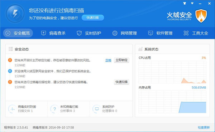The width and height of the screenshot is (215, 132).
Task: Click 病毒库版本 2014-09-10 17:58 text
Action: point(53,127)
